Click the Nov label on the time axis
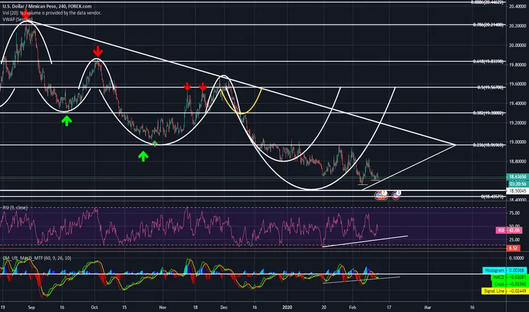 click(x=162, y=307)
